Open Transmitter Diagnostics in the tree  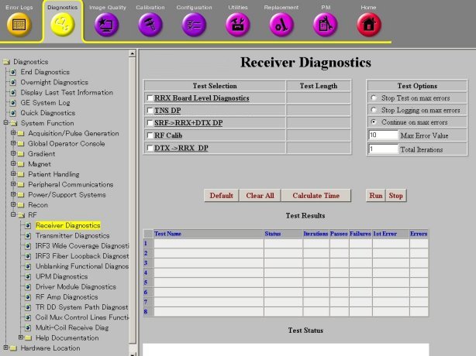(72, 235)
